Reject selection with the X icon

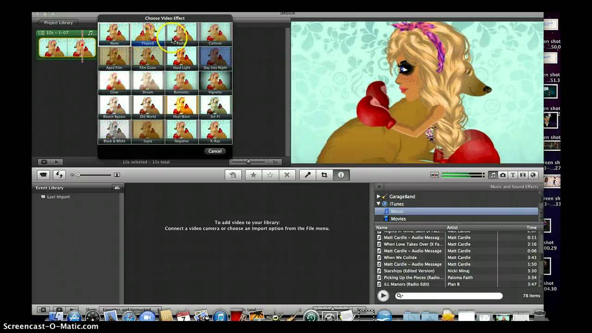tap(287, 175)
